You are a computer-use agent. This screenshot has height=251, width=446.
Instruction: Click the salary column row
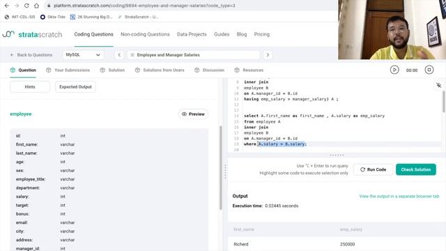[x=109, y=197]
